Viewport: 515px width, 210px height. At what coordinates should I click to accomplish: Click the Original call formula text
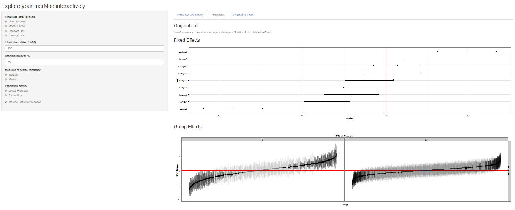pos(222,32)
